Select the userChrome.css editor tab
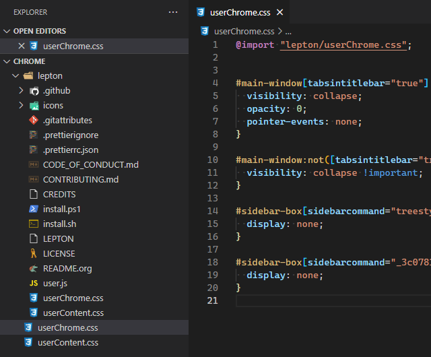 tap(238, 12)
